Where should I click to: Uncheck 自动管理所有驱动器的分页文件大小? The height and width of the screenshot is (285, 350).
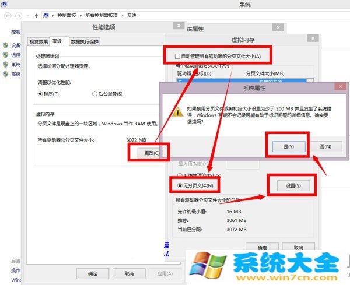click(177, 56)
